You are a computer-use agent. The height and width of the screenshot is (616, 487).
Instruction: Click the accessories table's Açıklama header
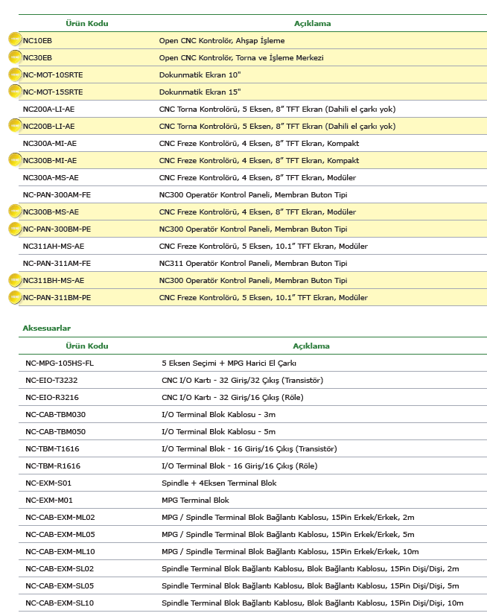[x=311, y=346]
